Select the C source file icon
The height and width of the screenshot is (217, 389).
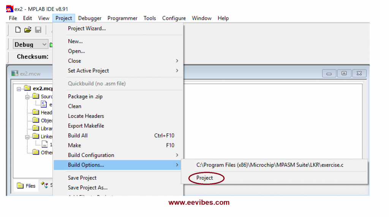click(x=44, y=104)
